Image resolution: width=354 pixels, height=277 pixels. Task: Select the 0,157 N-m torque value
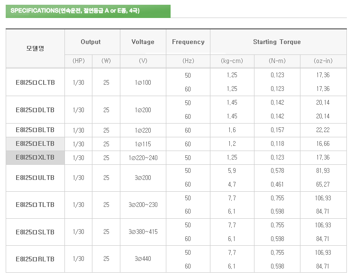(277, 130)
